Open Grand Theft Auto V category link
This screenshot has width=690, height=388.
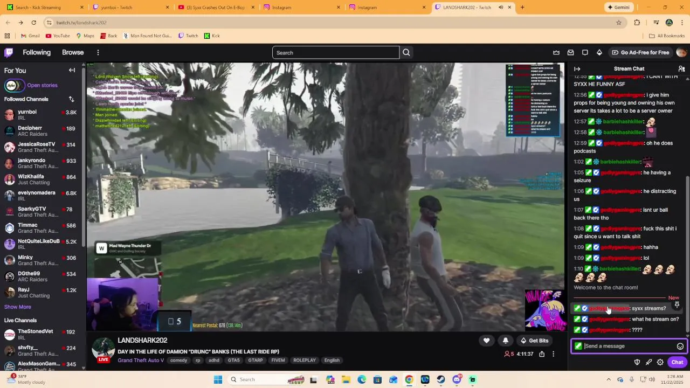[141, 361]
